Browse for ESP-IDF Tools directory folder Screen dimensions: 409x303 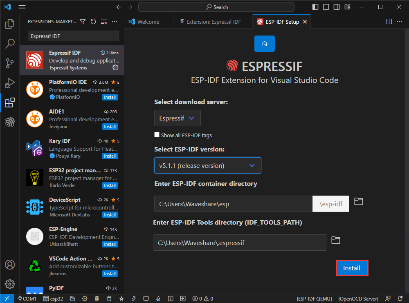336,240
